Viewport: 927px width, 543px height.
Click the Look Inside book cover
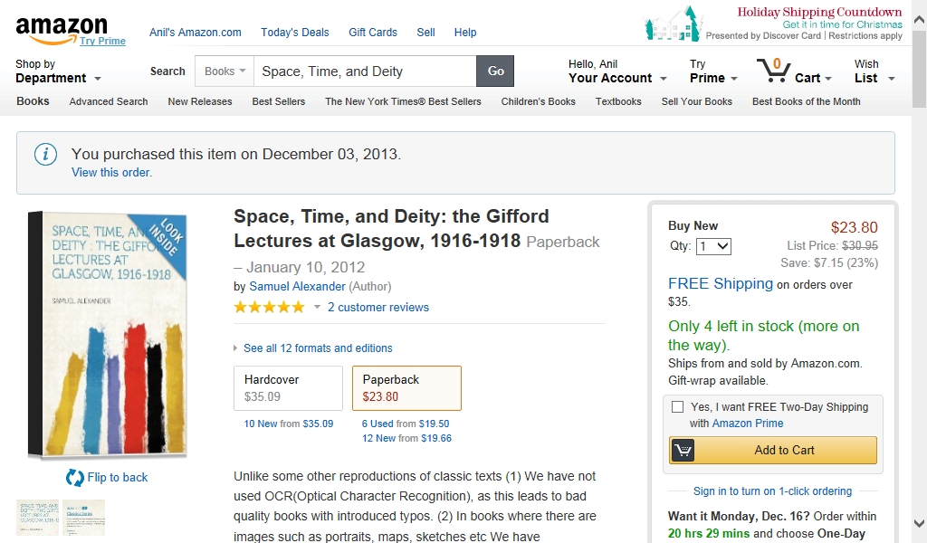coord(105,333)
